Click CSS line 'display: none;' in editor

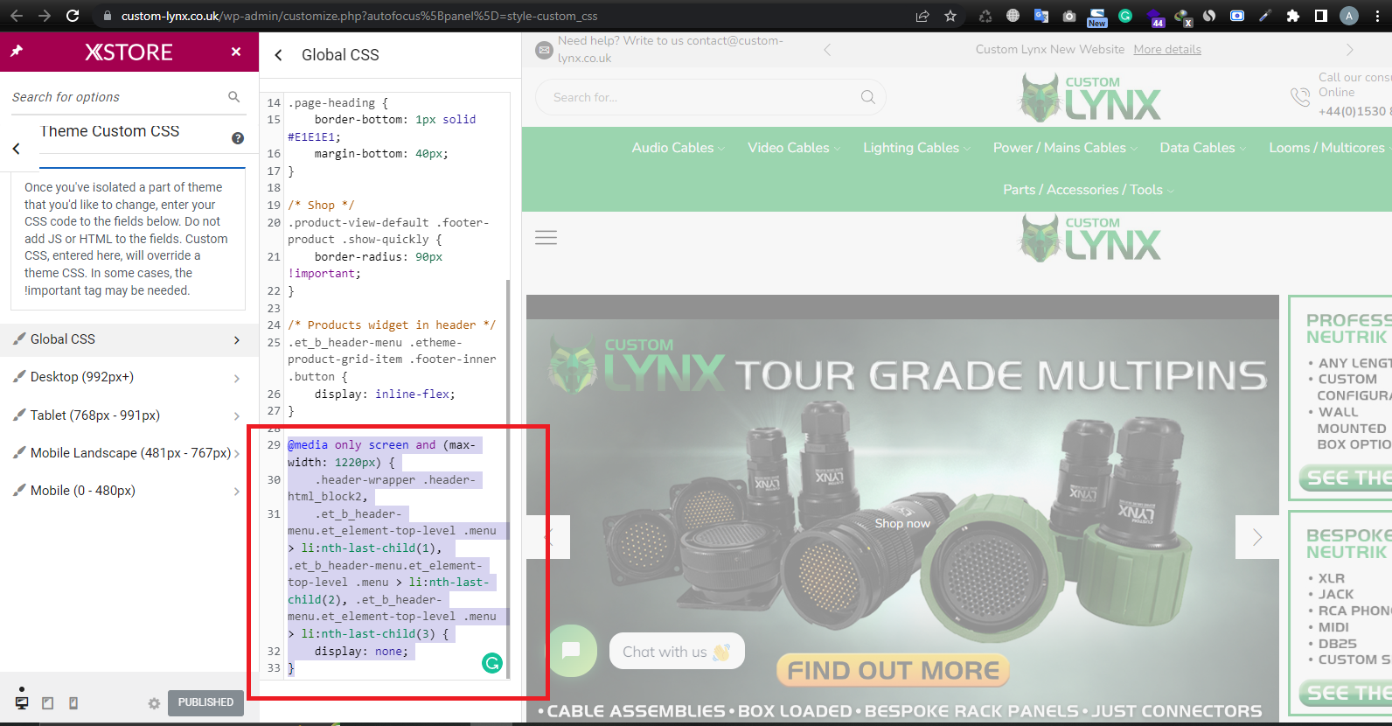click(x=362, y=652)
